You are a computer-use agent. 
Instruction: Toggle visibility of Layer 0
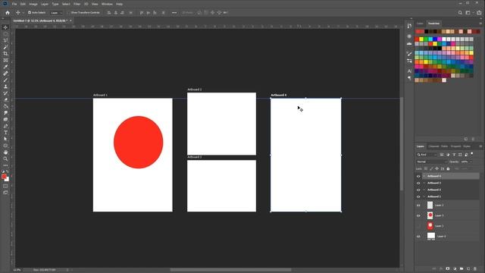418,237
